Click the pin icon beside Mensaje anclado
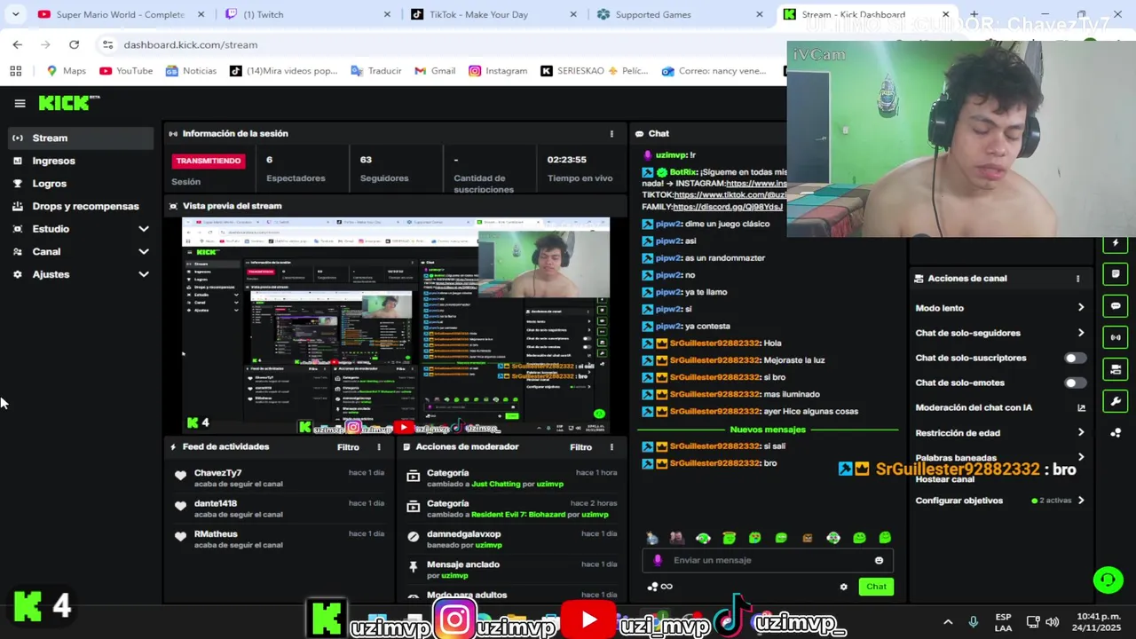Screen dimensions: 1136x639 [413, 567]
